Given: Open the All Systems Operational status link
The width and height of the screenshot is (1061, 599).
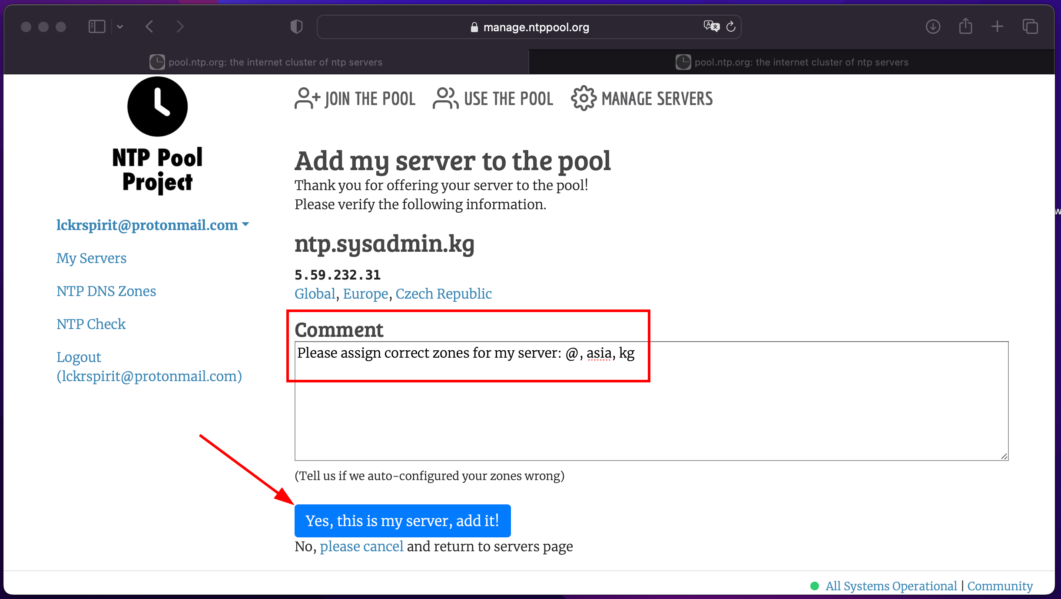Looking at the screenshot, I should pyautogui.click(x=891, y=586).
